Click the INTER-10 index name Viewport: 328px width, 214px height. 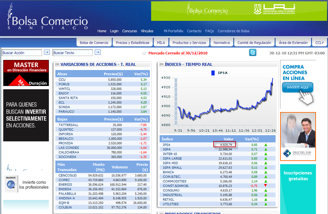pos(170,154)
